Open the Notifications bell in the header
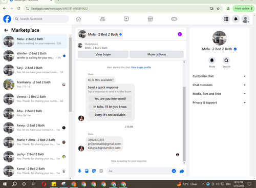 [x=236, y=19]
